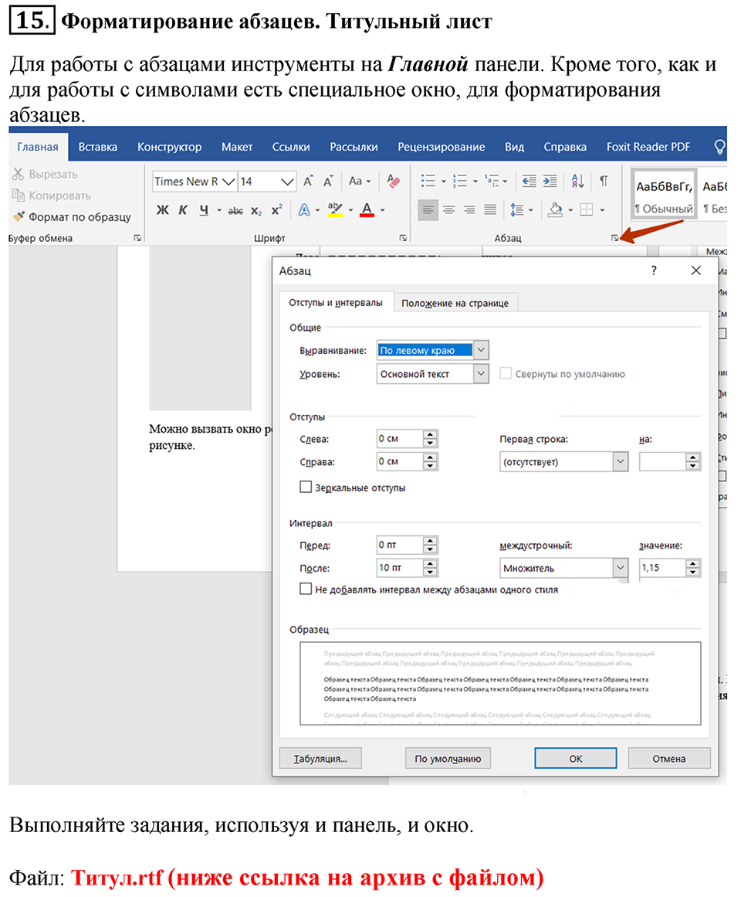Switch to Положение на странице tab
741x897 pixels.
point(455,303)
